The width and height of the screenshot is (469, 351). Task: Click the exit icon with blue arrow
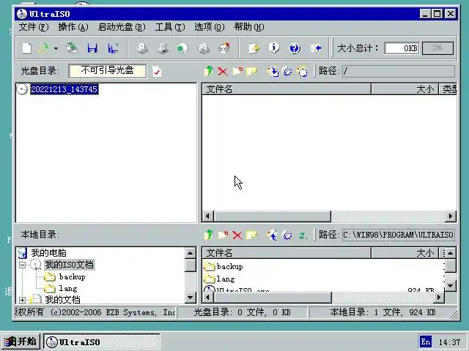click(316, 48)
